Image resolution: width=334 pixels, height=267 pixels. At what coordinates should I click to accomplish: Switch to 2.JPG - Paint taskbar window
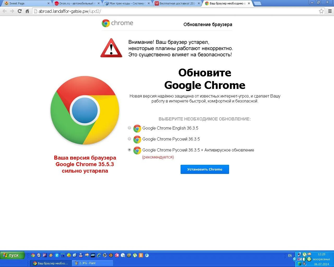tap(93, 263)
